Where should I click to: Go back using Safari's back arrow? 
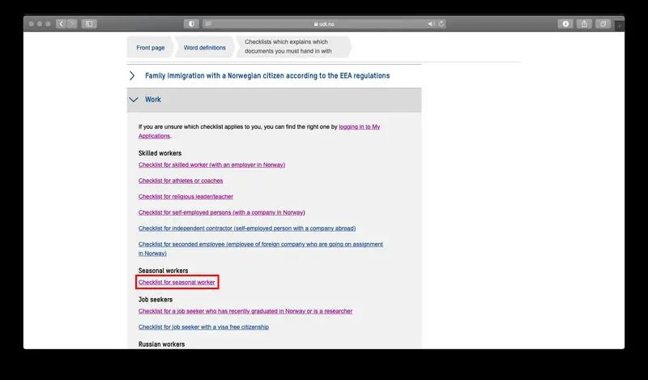tap(61, 23)
